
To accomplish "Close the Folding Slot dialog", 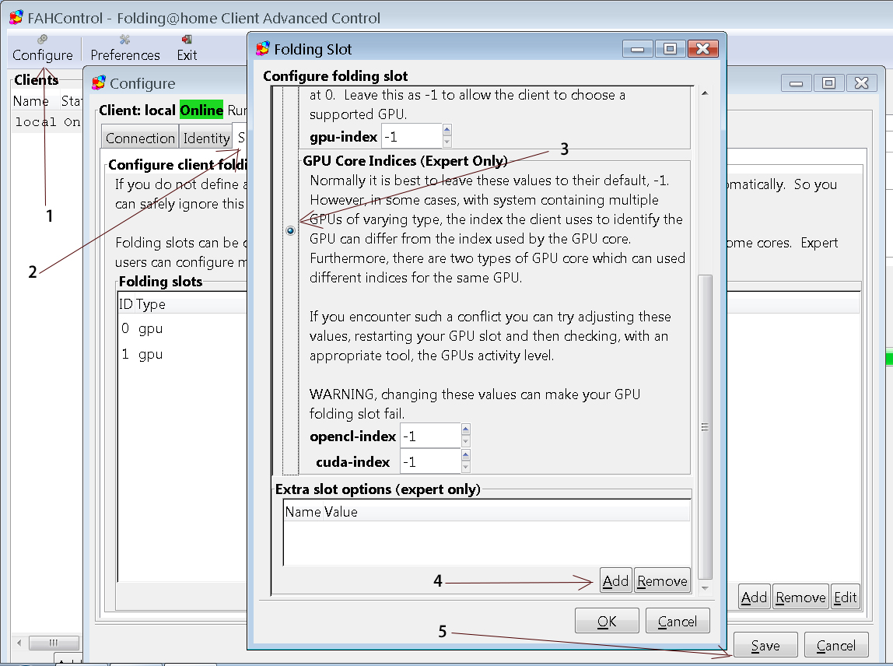I will coord(702,49).
